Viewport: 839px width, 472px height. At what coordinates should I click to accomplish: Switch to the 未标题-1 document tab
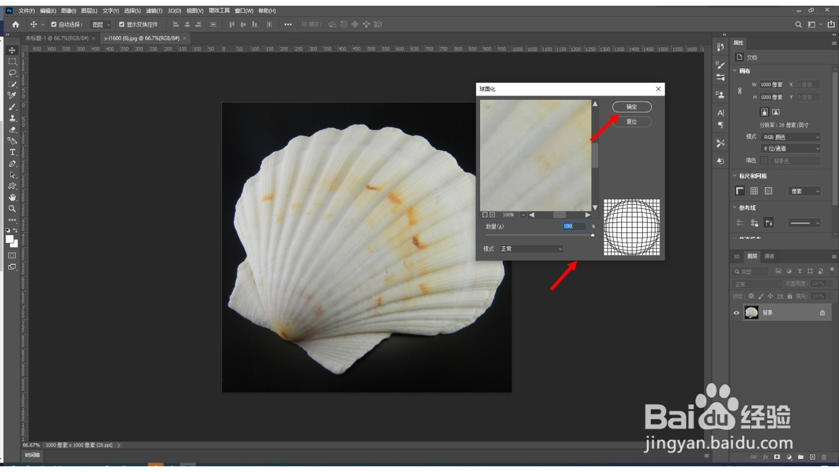(57, 38)
